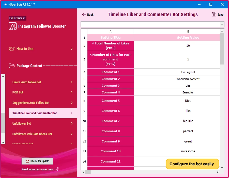This screenshot has height=178, width=229.
Task: Click the sidebar scroll up arrow
Action: (x=3, y=76)
